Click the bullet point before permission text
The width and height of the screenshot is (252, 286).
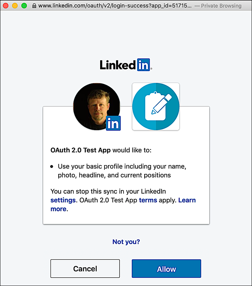click(x=52, y=167)
